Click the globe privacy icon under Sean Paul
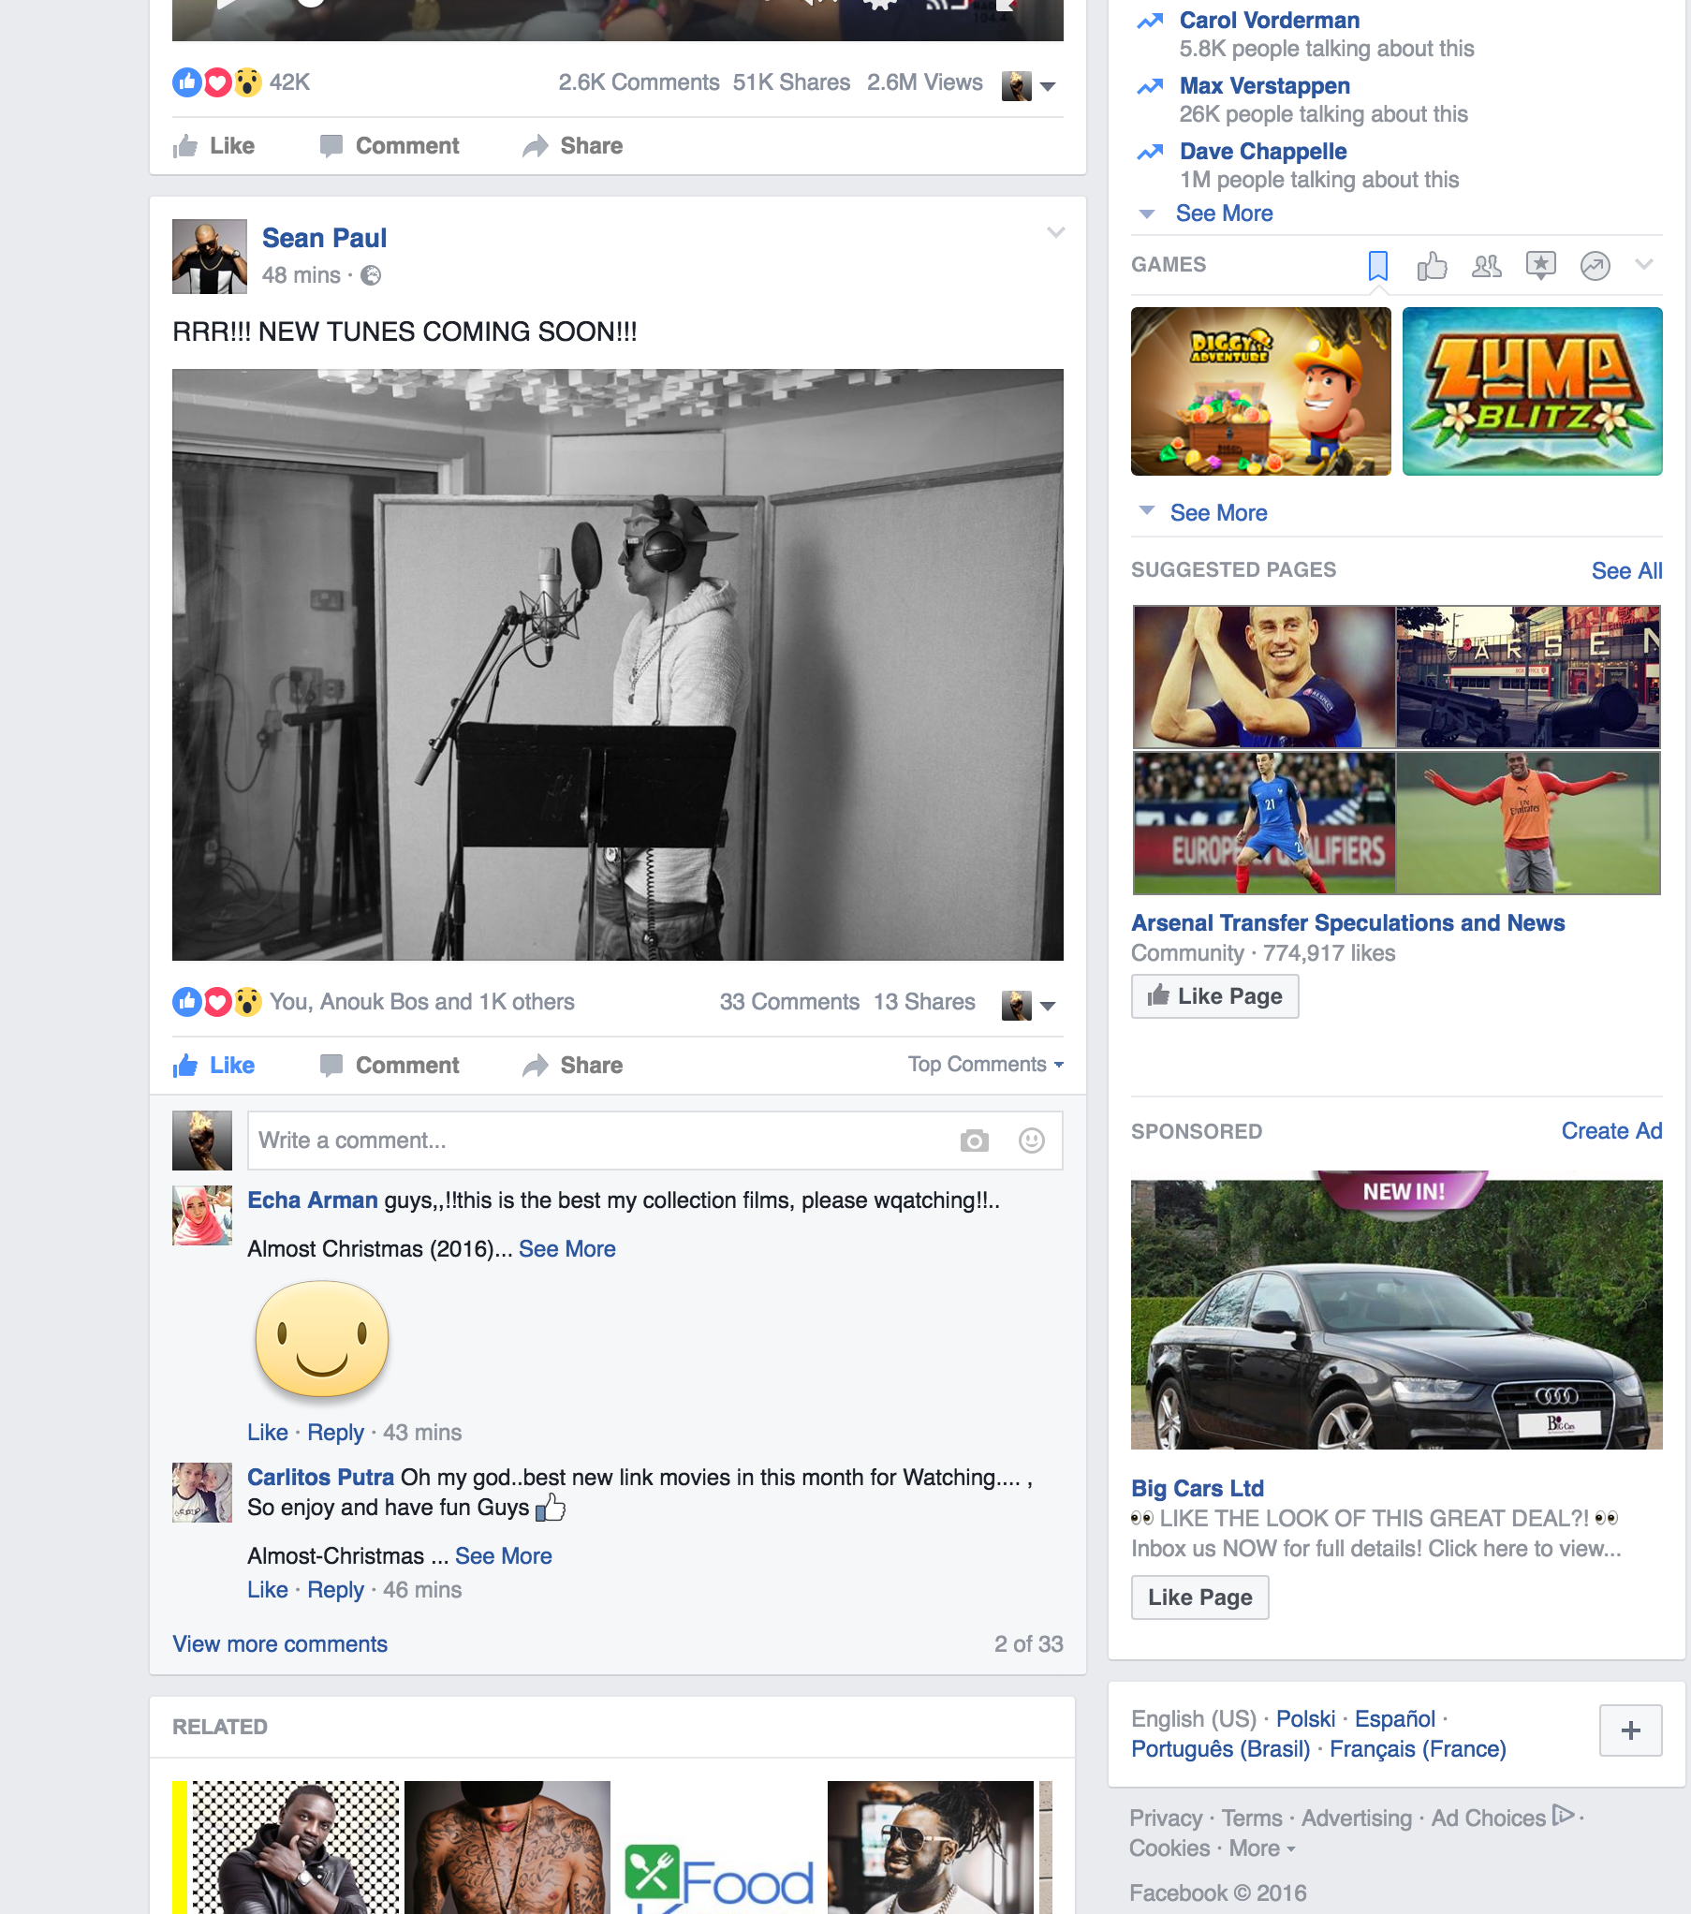Viewport: 1691px width, 1914px height. (x=371, y=275)
